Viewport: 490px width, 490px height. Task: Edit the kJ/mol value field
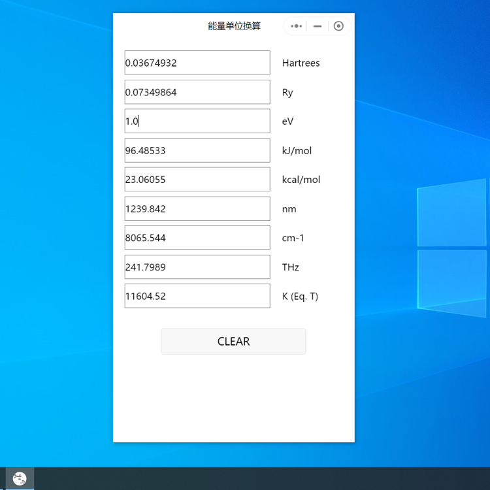(x=197, y=150)
